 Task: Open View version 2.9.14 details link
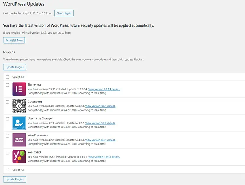[104, 89]
